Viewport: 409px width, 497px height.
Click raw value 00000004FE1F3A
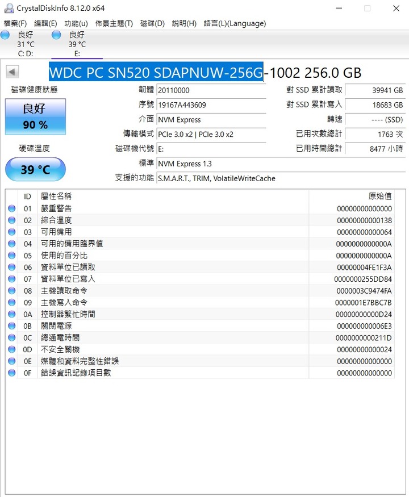364,267
